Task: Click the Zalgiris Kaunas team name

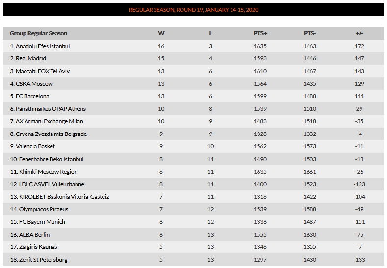Action: pyautogui.click(x=33, y=247)
